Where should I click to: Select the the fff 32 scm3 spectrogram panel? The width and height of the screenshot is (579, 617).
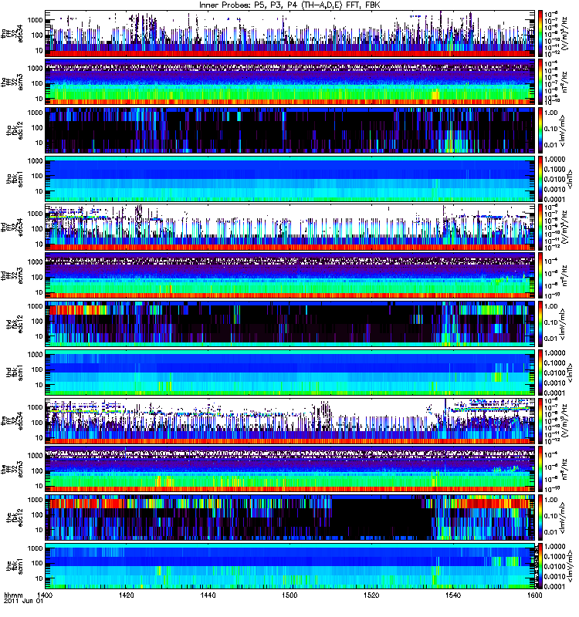(x=290, y=469)
